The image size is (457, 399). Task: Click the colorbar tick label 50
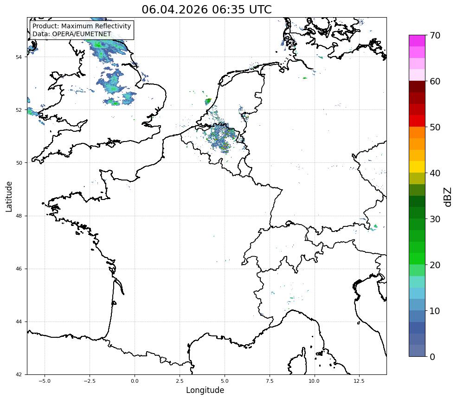coord(435,127)
